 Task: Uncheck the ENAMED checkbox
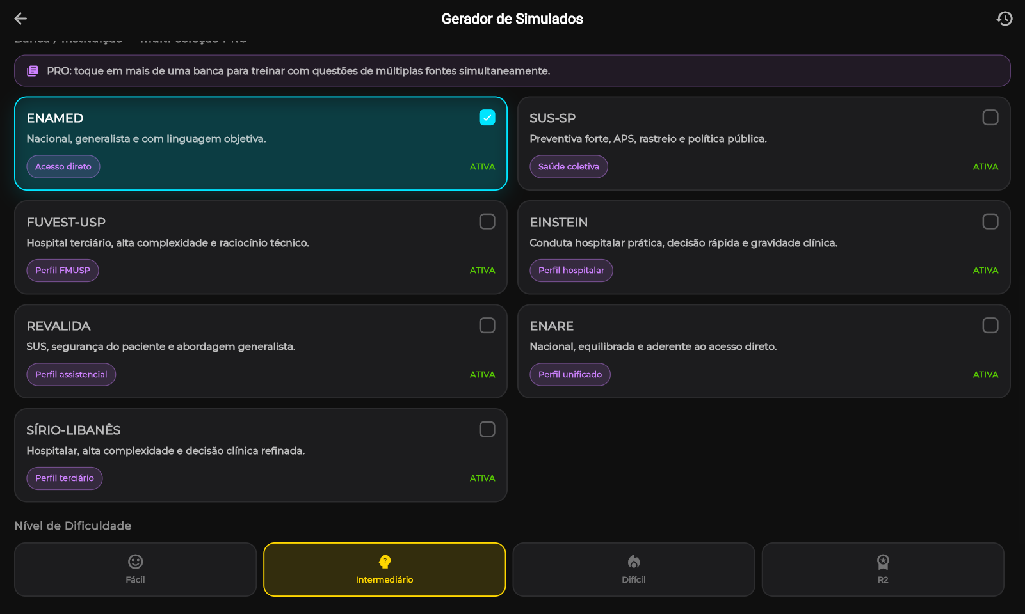(487, 118)
